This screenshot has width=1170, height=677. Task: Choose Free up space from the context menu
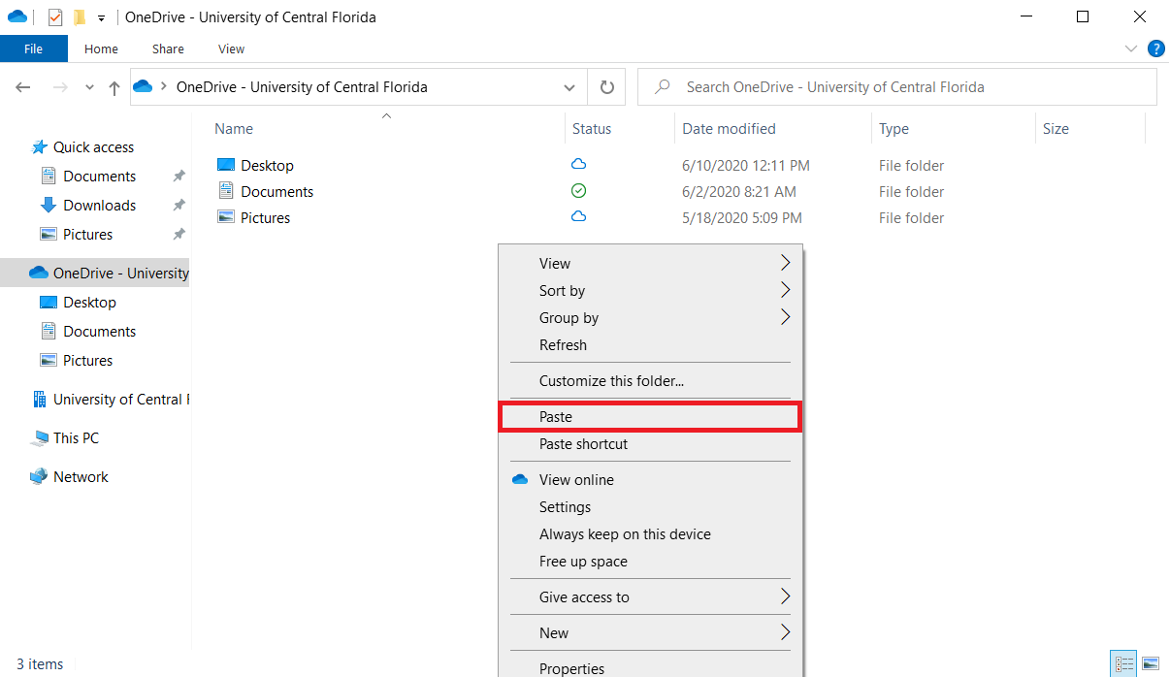click(x=651, y=562)
